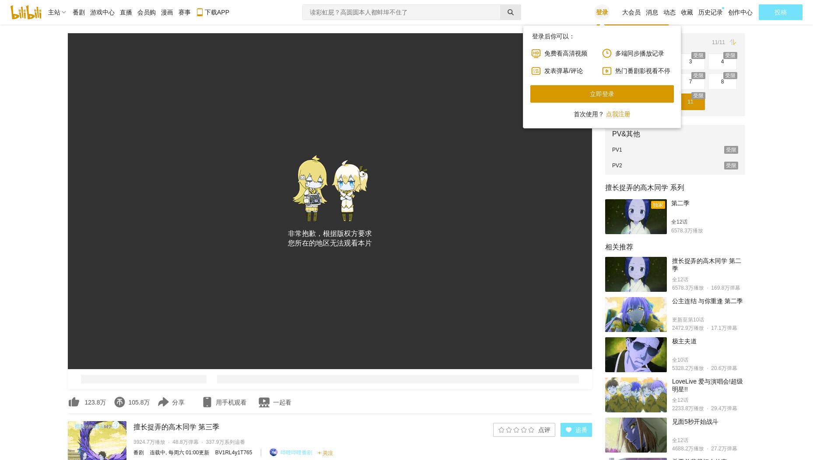813x460 pixels.
Task: Click the 见面5秒开始战斗 thumbnail
Action: (x=636, y=435)
